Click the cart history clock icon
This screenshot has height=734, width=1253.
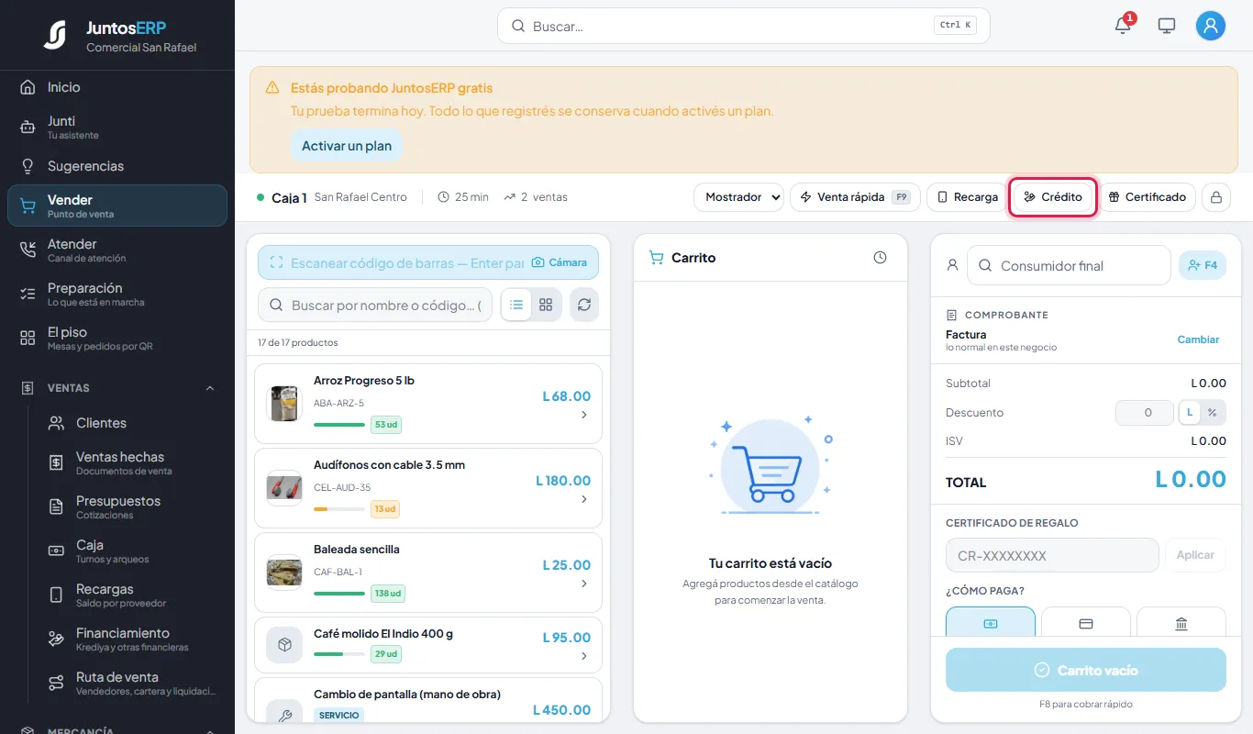(x=881, y=258)
